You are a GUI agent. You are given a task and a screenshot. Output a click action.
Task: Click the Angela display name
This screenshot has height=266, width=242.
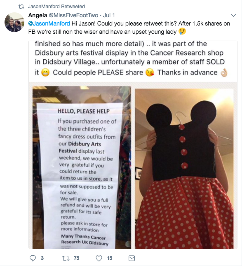[38, 15]
